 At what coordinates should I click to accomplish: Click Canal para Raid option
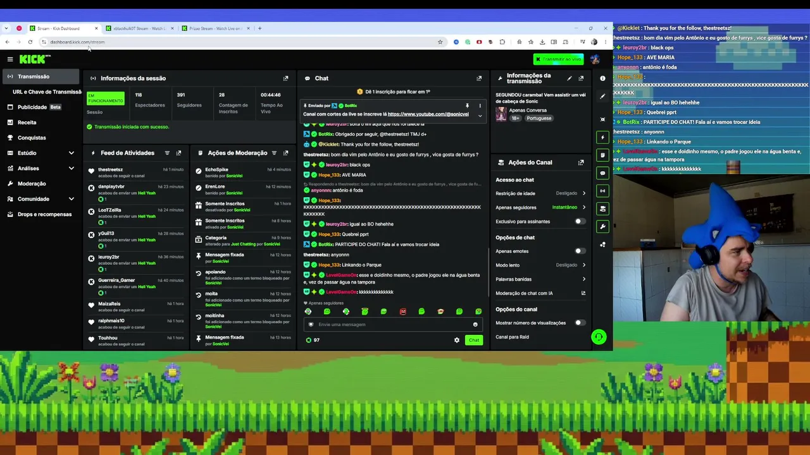click(x=512, y=337)
